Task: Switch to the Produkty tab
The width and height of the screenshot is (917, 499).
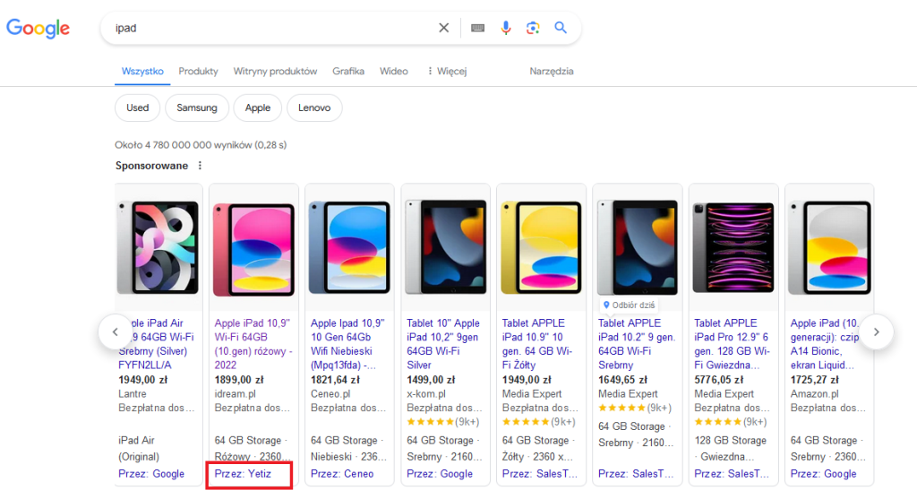Action: (198, 72)
